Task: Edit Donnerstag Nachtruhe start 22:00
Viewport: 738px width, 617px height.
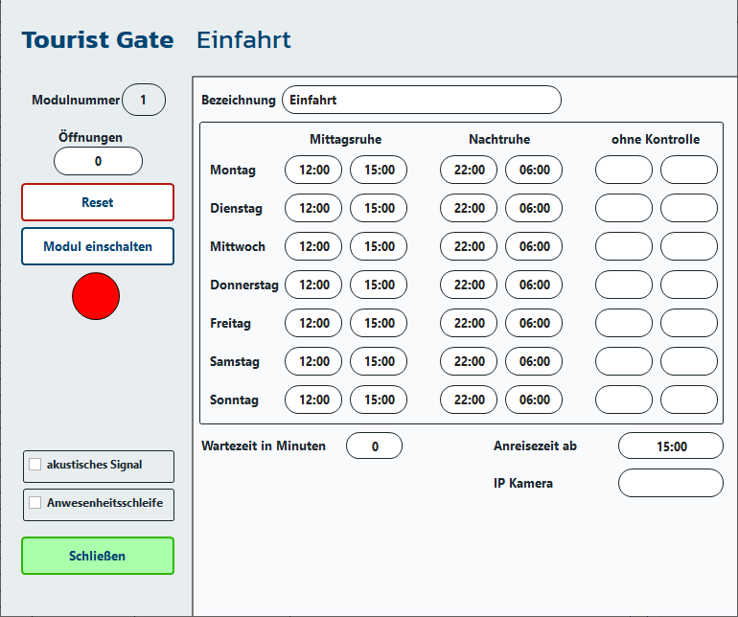Action: click(x=469, y=285)
